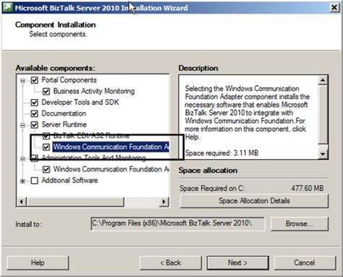343x277 pixels.
Task: Select the Server Runtime tree item
Action: pyautogui.click(x=64, y=124)
